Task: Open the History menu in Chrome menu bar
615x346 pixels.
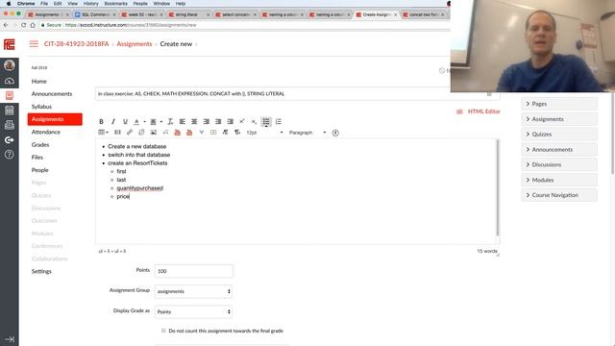Action: coord(90,3)
